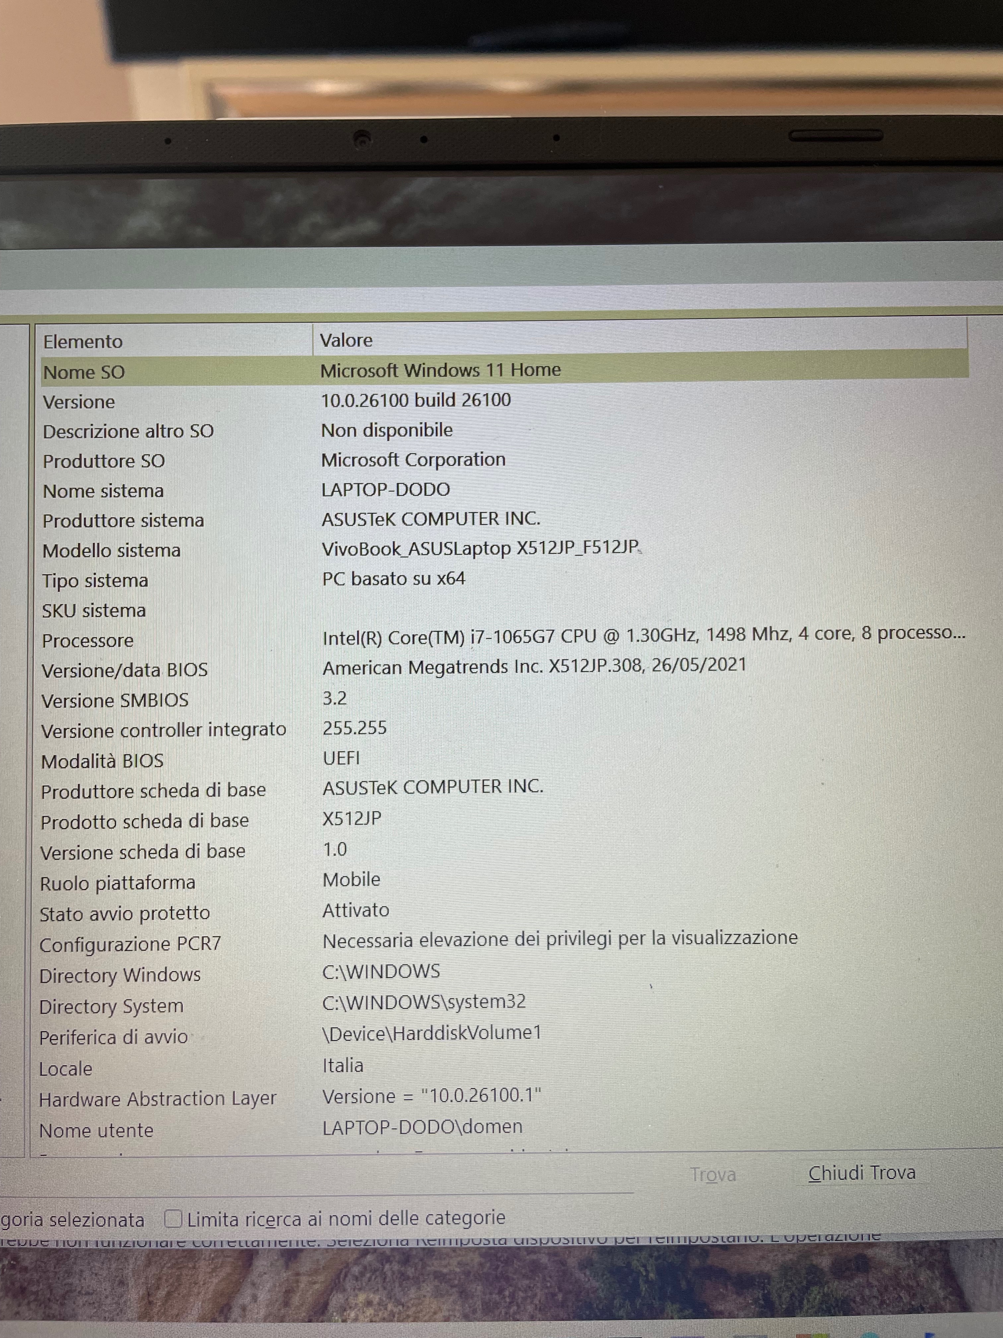Select the Nome utente row

[96, 1131]
